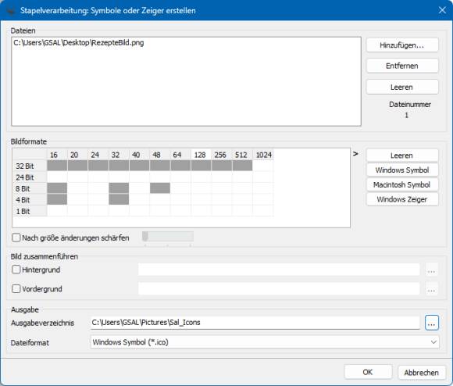Click the Vordergrund file path field
Image resolution: width=453 pixels, height=386 pixels.
click(279, 288)
